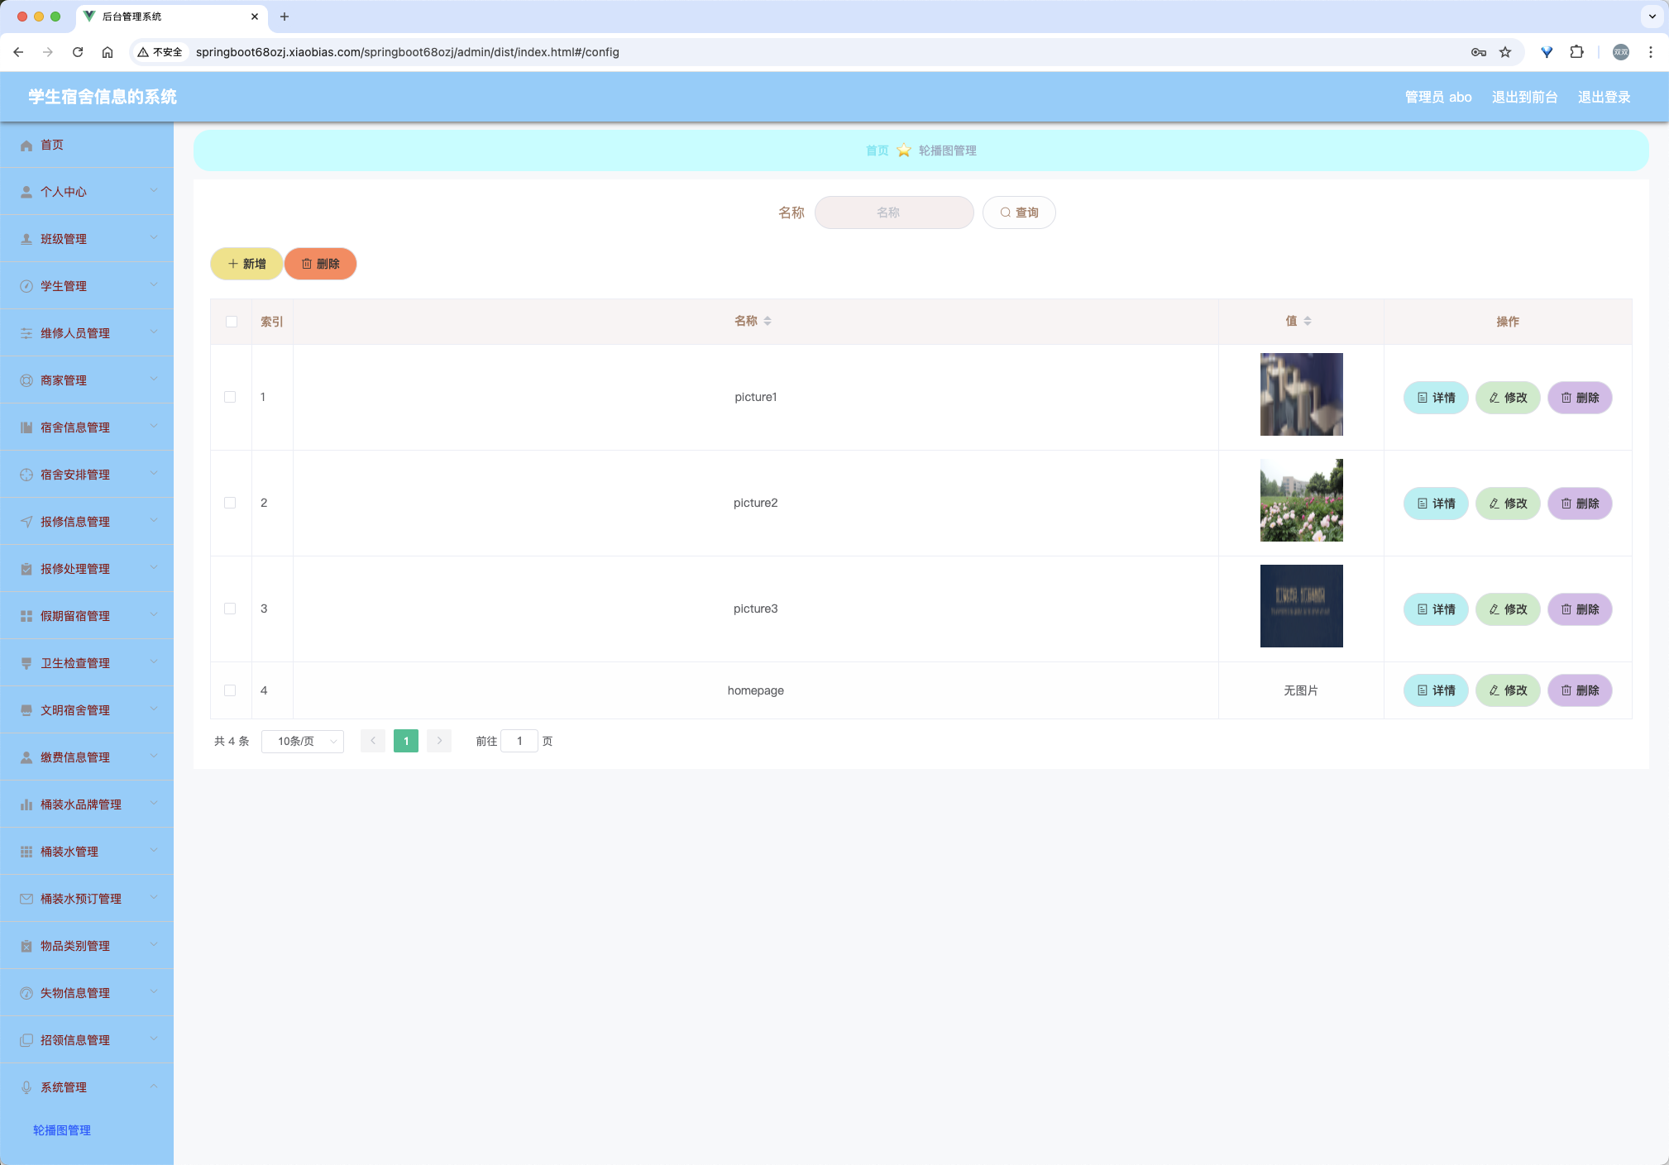The width and height of the screenshot is (1669, 1165).
Task: Collapse the 系统管理 menu chevron
Action: click(x=154, y=1086)
